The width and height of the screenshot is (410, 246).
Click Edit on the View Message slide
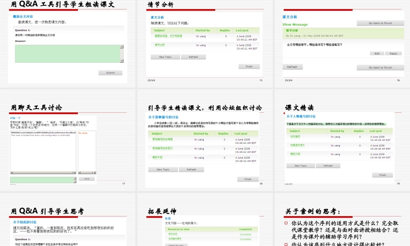click(377, 53)
